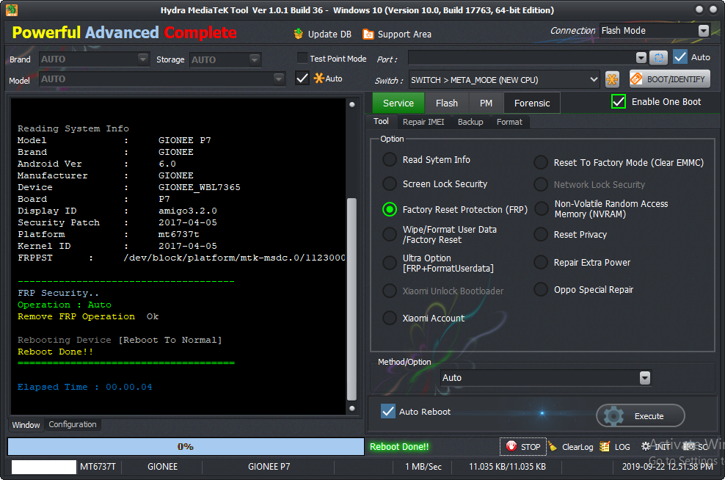Viewport: 725px width, 480px height.
Task: Click the log scroll-to-bottom dot
Action: (x=352, y=408)
